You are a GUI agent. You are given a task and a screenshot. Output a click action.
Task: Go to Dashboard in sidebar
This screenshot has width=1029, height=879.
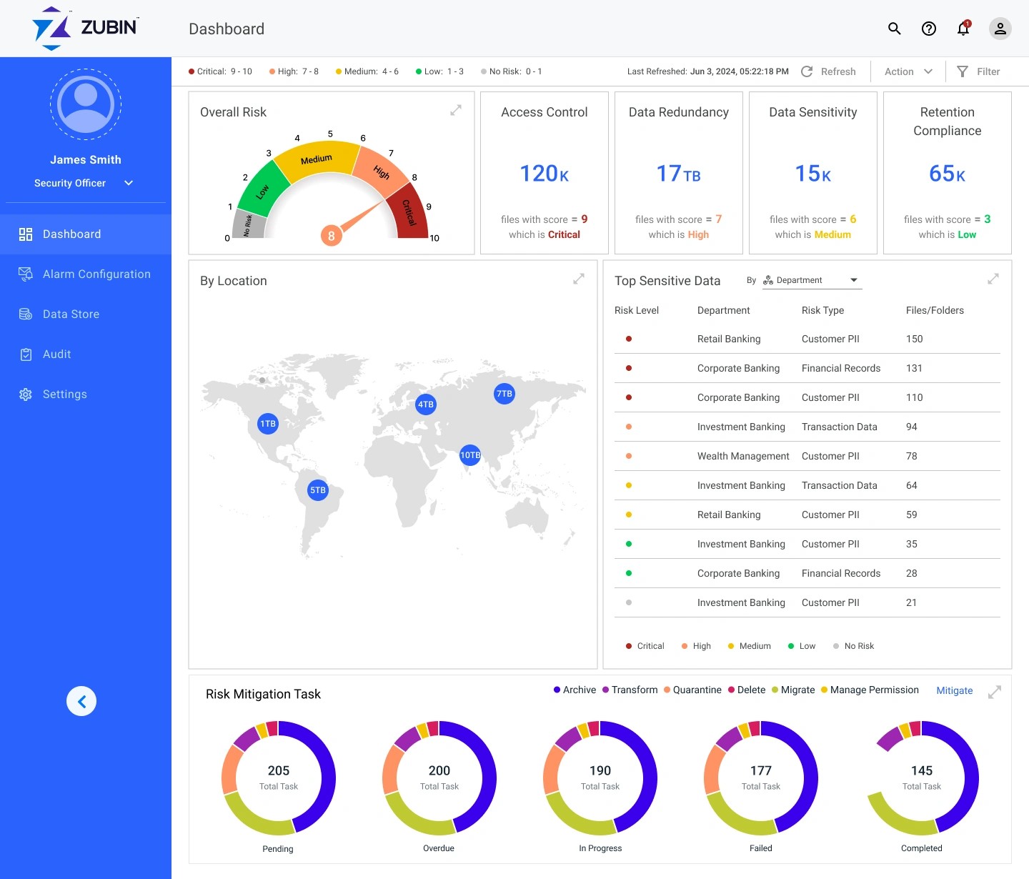tap(86, 234)
